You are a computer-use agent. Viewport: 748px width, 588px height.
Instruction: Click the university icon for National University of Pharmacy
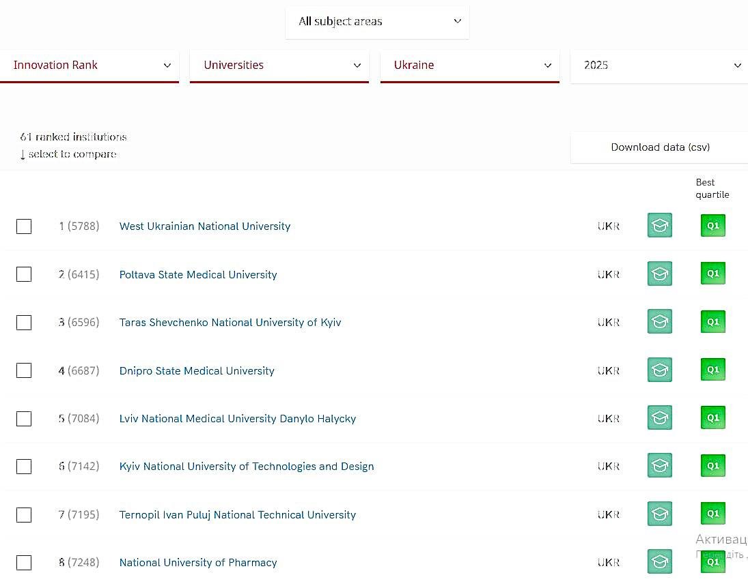pos(660,562)
